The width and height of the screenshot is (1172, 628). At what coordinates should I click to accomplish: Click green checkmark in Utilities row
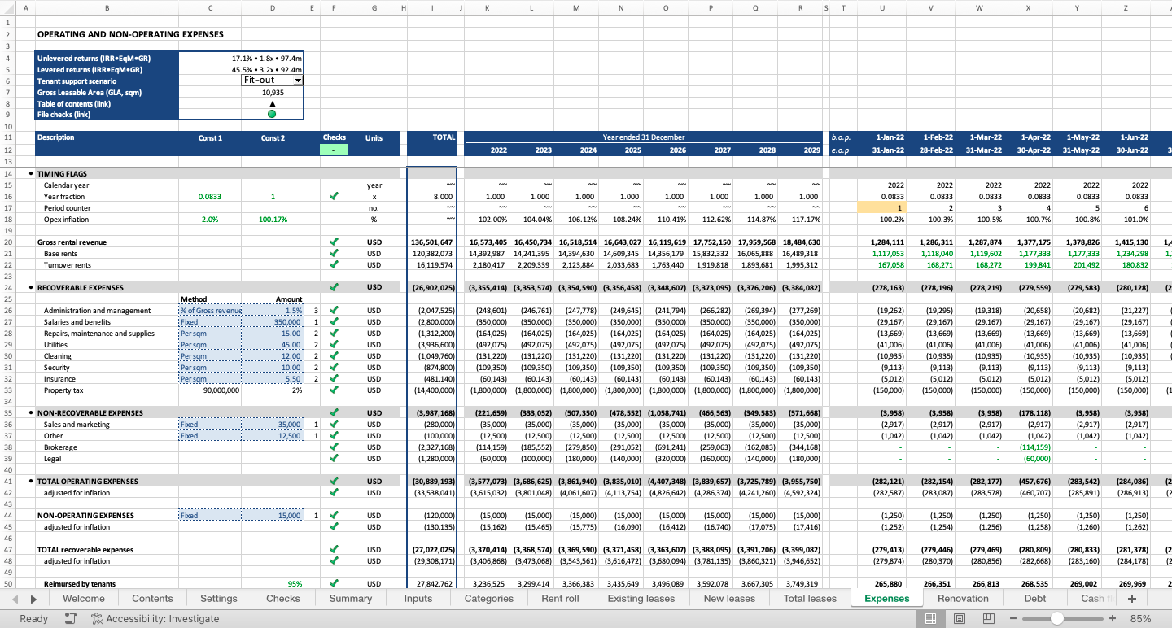click(x=334, y=345)
